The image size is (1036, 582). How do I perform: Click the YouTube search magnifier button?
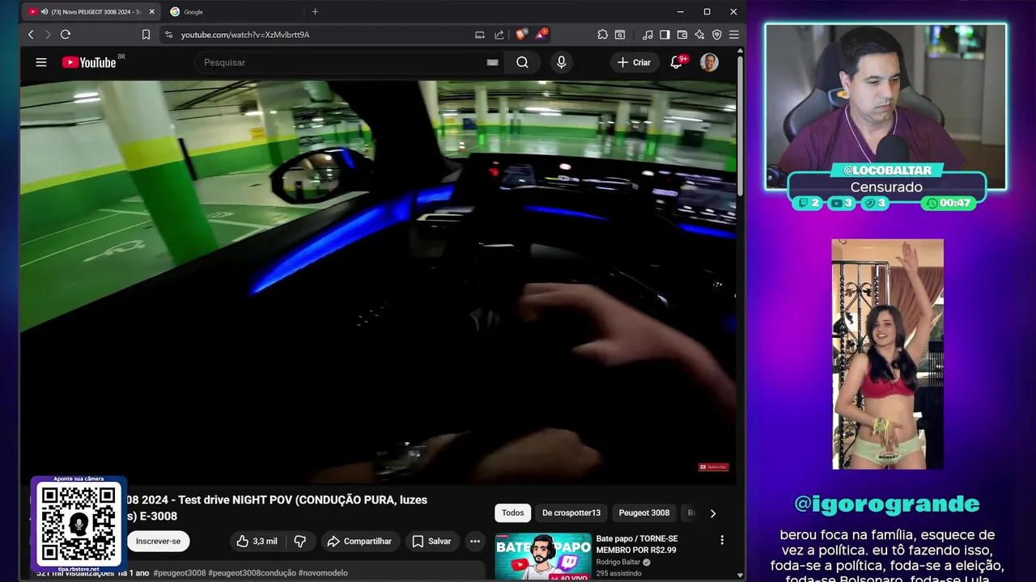(x=522, y=62)
